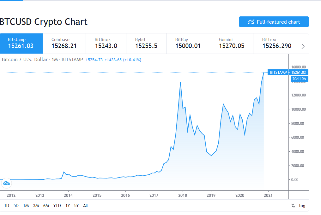
Task: Switch to the Coinbase exchange tab
Action: click(x=64, y=44)
